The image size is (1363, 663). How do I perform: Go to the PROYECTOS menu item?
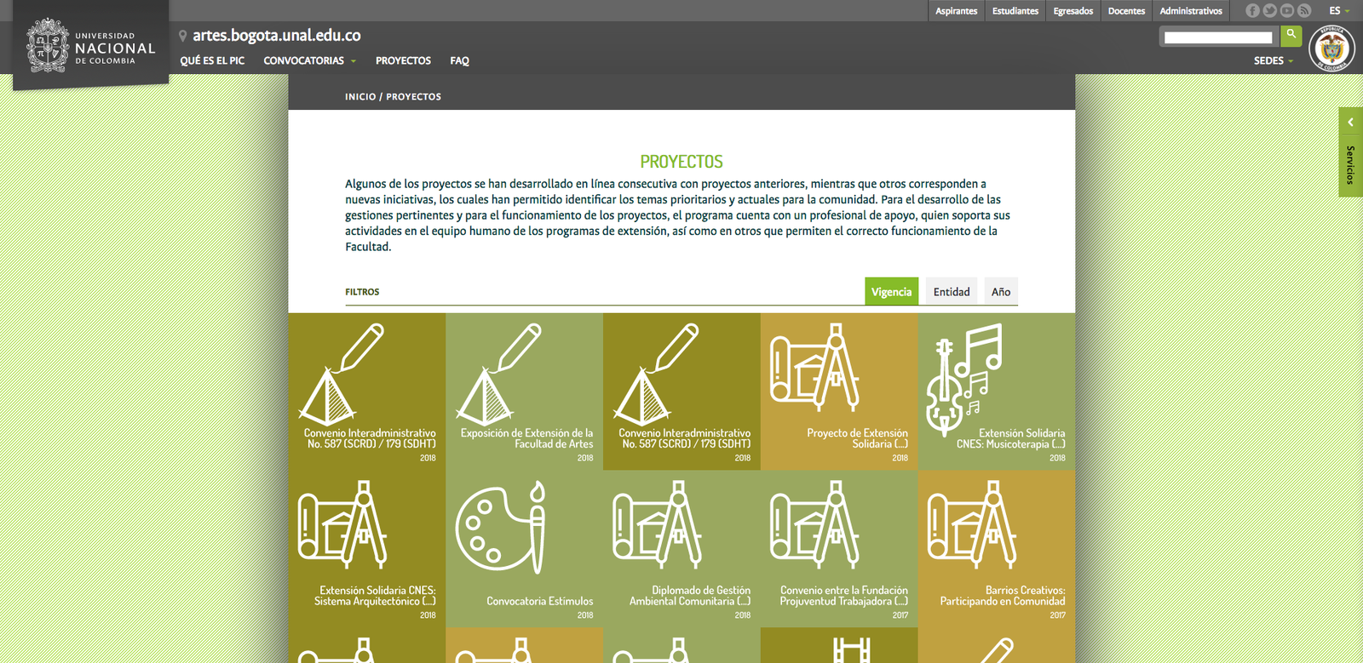pos(403,61)
